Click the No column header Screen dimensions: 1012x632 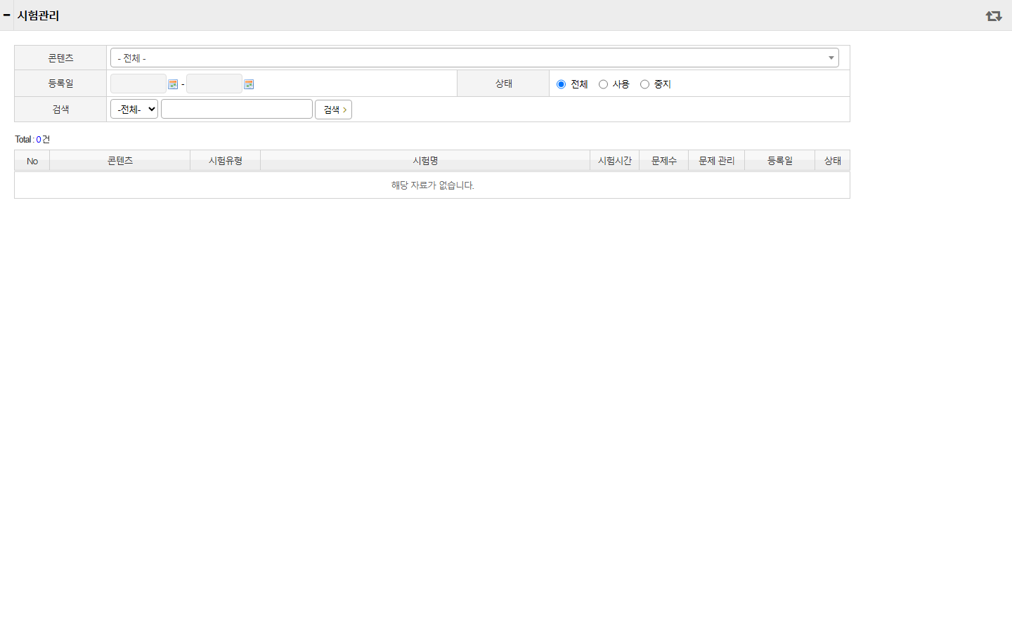32,161
